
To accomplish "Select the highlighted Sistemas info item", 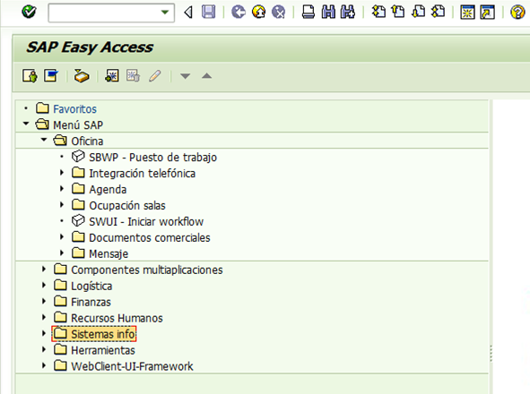I will pyautogui.click(x=94, y=334).
